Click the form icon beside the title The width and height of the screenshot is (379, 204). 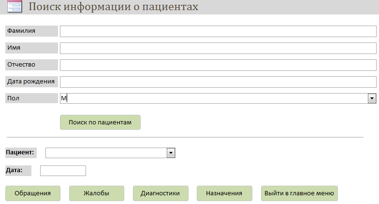15,6
